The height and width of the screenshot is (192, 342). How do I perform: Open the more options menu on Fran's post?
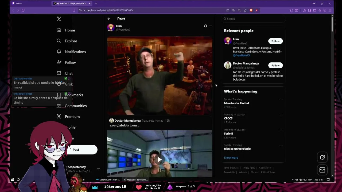[210, 26]
